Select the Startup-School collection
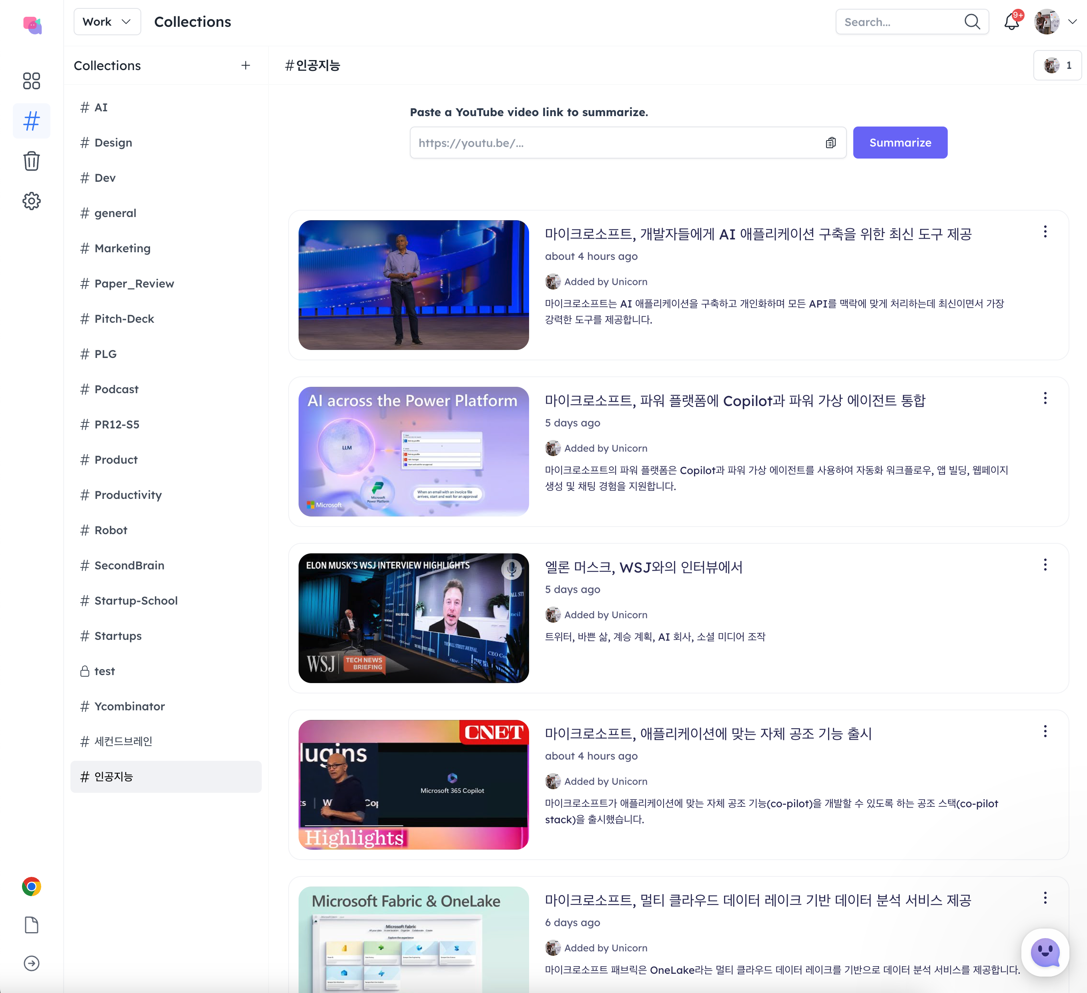1087x993 pixels. tap(166, 601)
